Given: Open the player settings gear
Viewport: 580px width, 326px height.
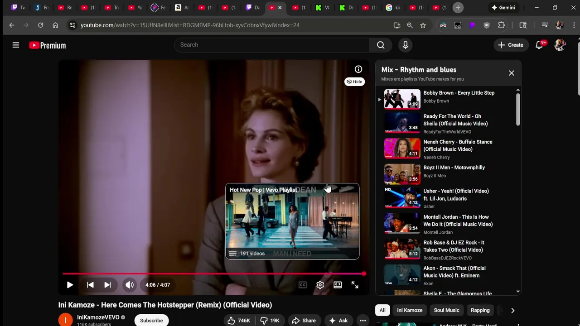Looking at the screenshot, I should pos(320,285).
